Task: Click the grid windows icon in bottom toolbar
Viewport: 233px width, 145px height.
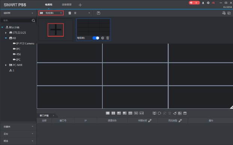Action: (180, 113)
